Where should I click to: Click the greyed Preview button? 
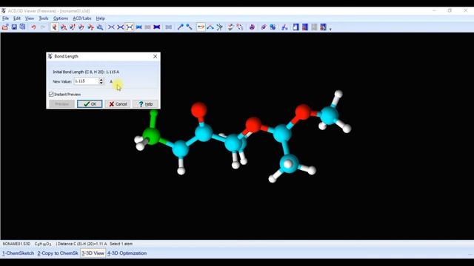[x=61, y=103]
